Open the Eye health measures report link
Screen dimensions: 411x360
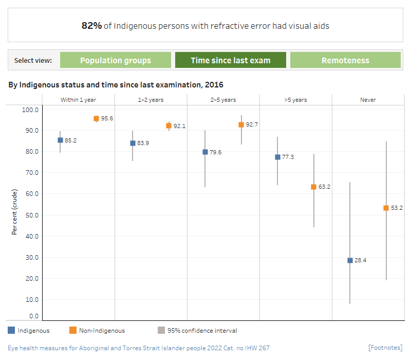(139, 348)
